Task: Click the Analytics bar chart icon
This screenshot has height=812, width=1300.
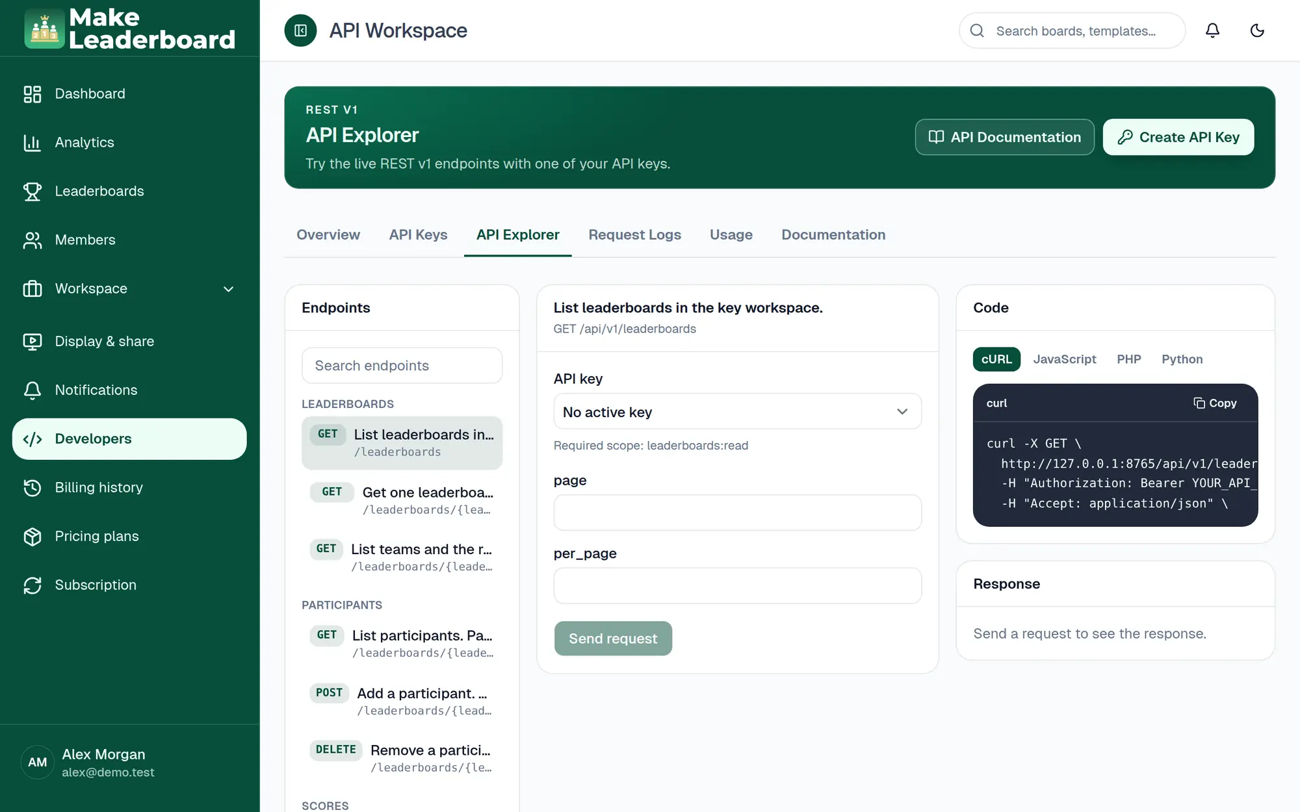Action: (32, 143)
